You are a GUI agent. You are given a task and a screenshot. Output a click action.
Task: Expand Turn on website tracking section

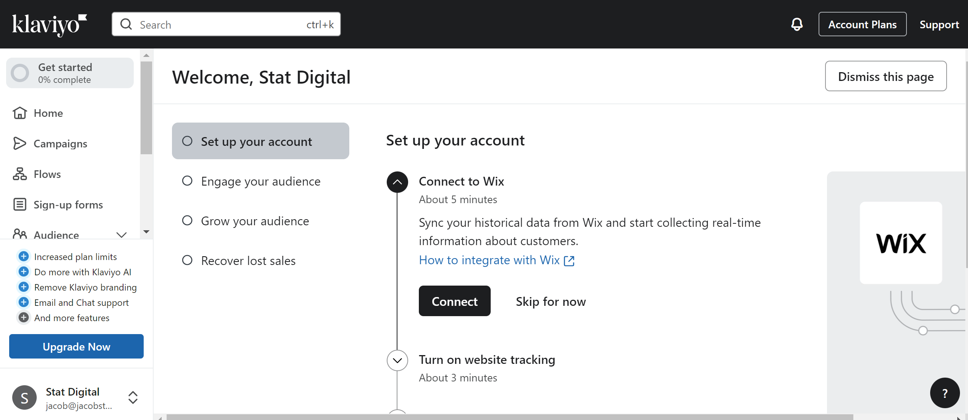click(x=397, y=360)
